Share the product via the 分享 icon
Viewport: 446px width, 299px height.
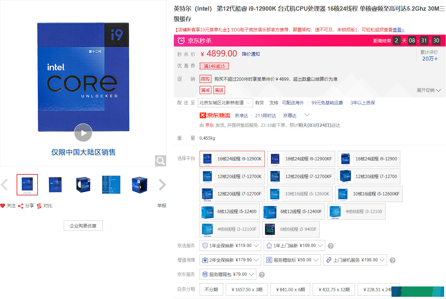point(21,206)
